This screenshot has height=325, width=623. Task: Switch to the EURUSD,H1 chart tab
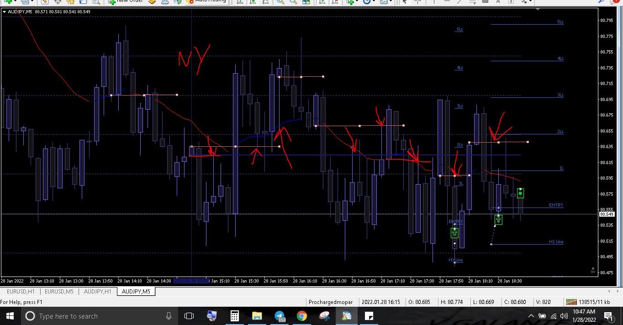click(21, 291)
